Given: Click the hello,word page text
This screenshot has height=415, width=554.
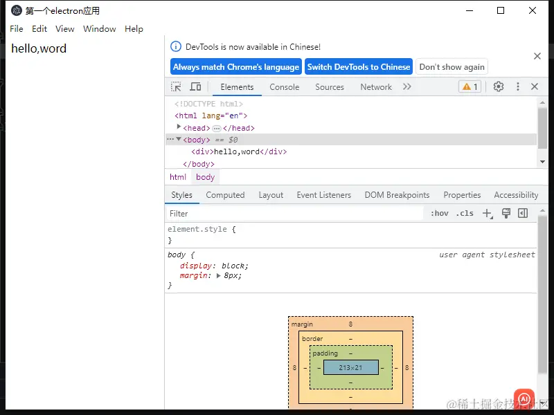Looking at the screenshot, I should [x=39, y=48].
